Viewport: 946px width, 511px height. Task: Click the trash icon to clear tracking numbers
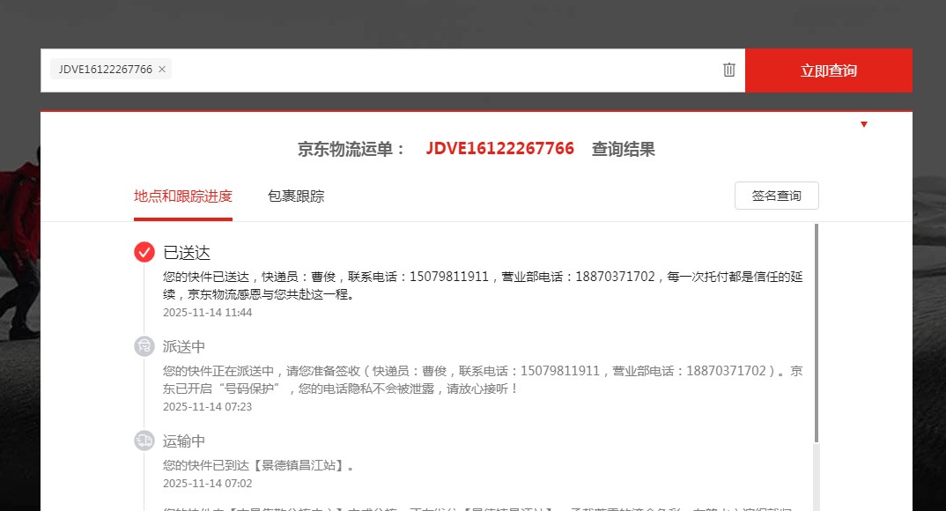coord(728,70)
